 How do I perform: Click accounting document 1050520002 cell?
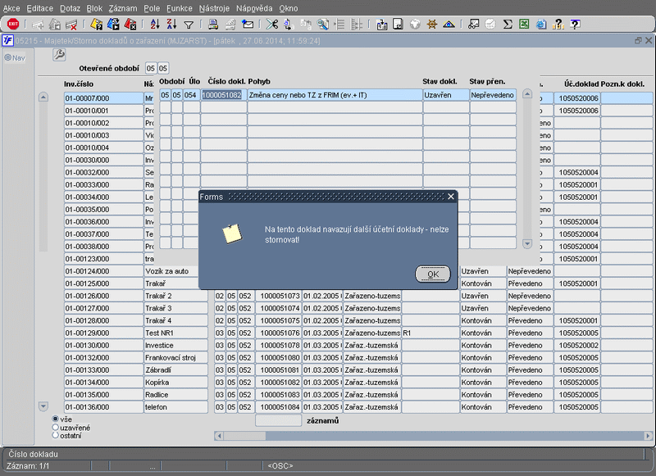click(577, 345)
